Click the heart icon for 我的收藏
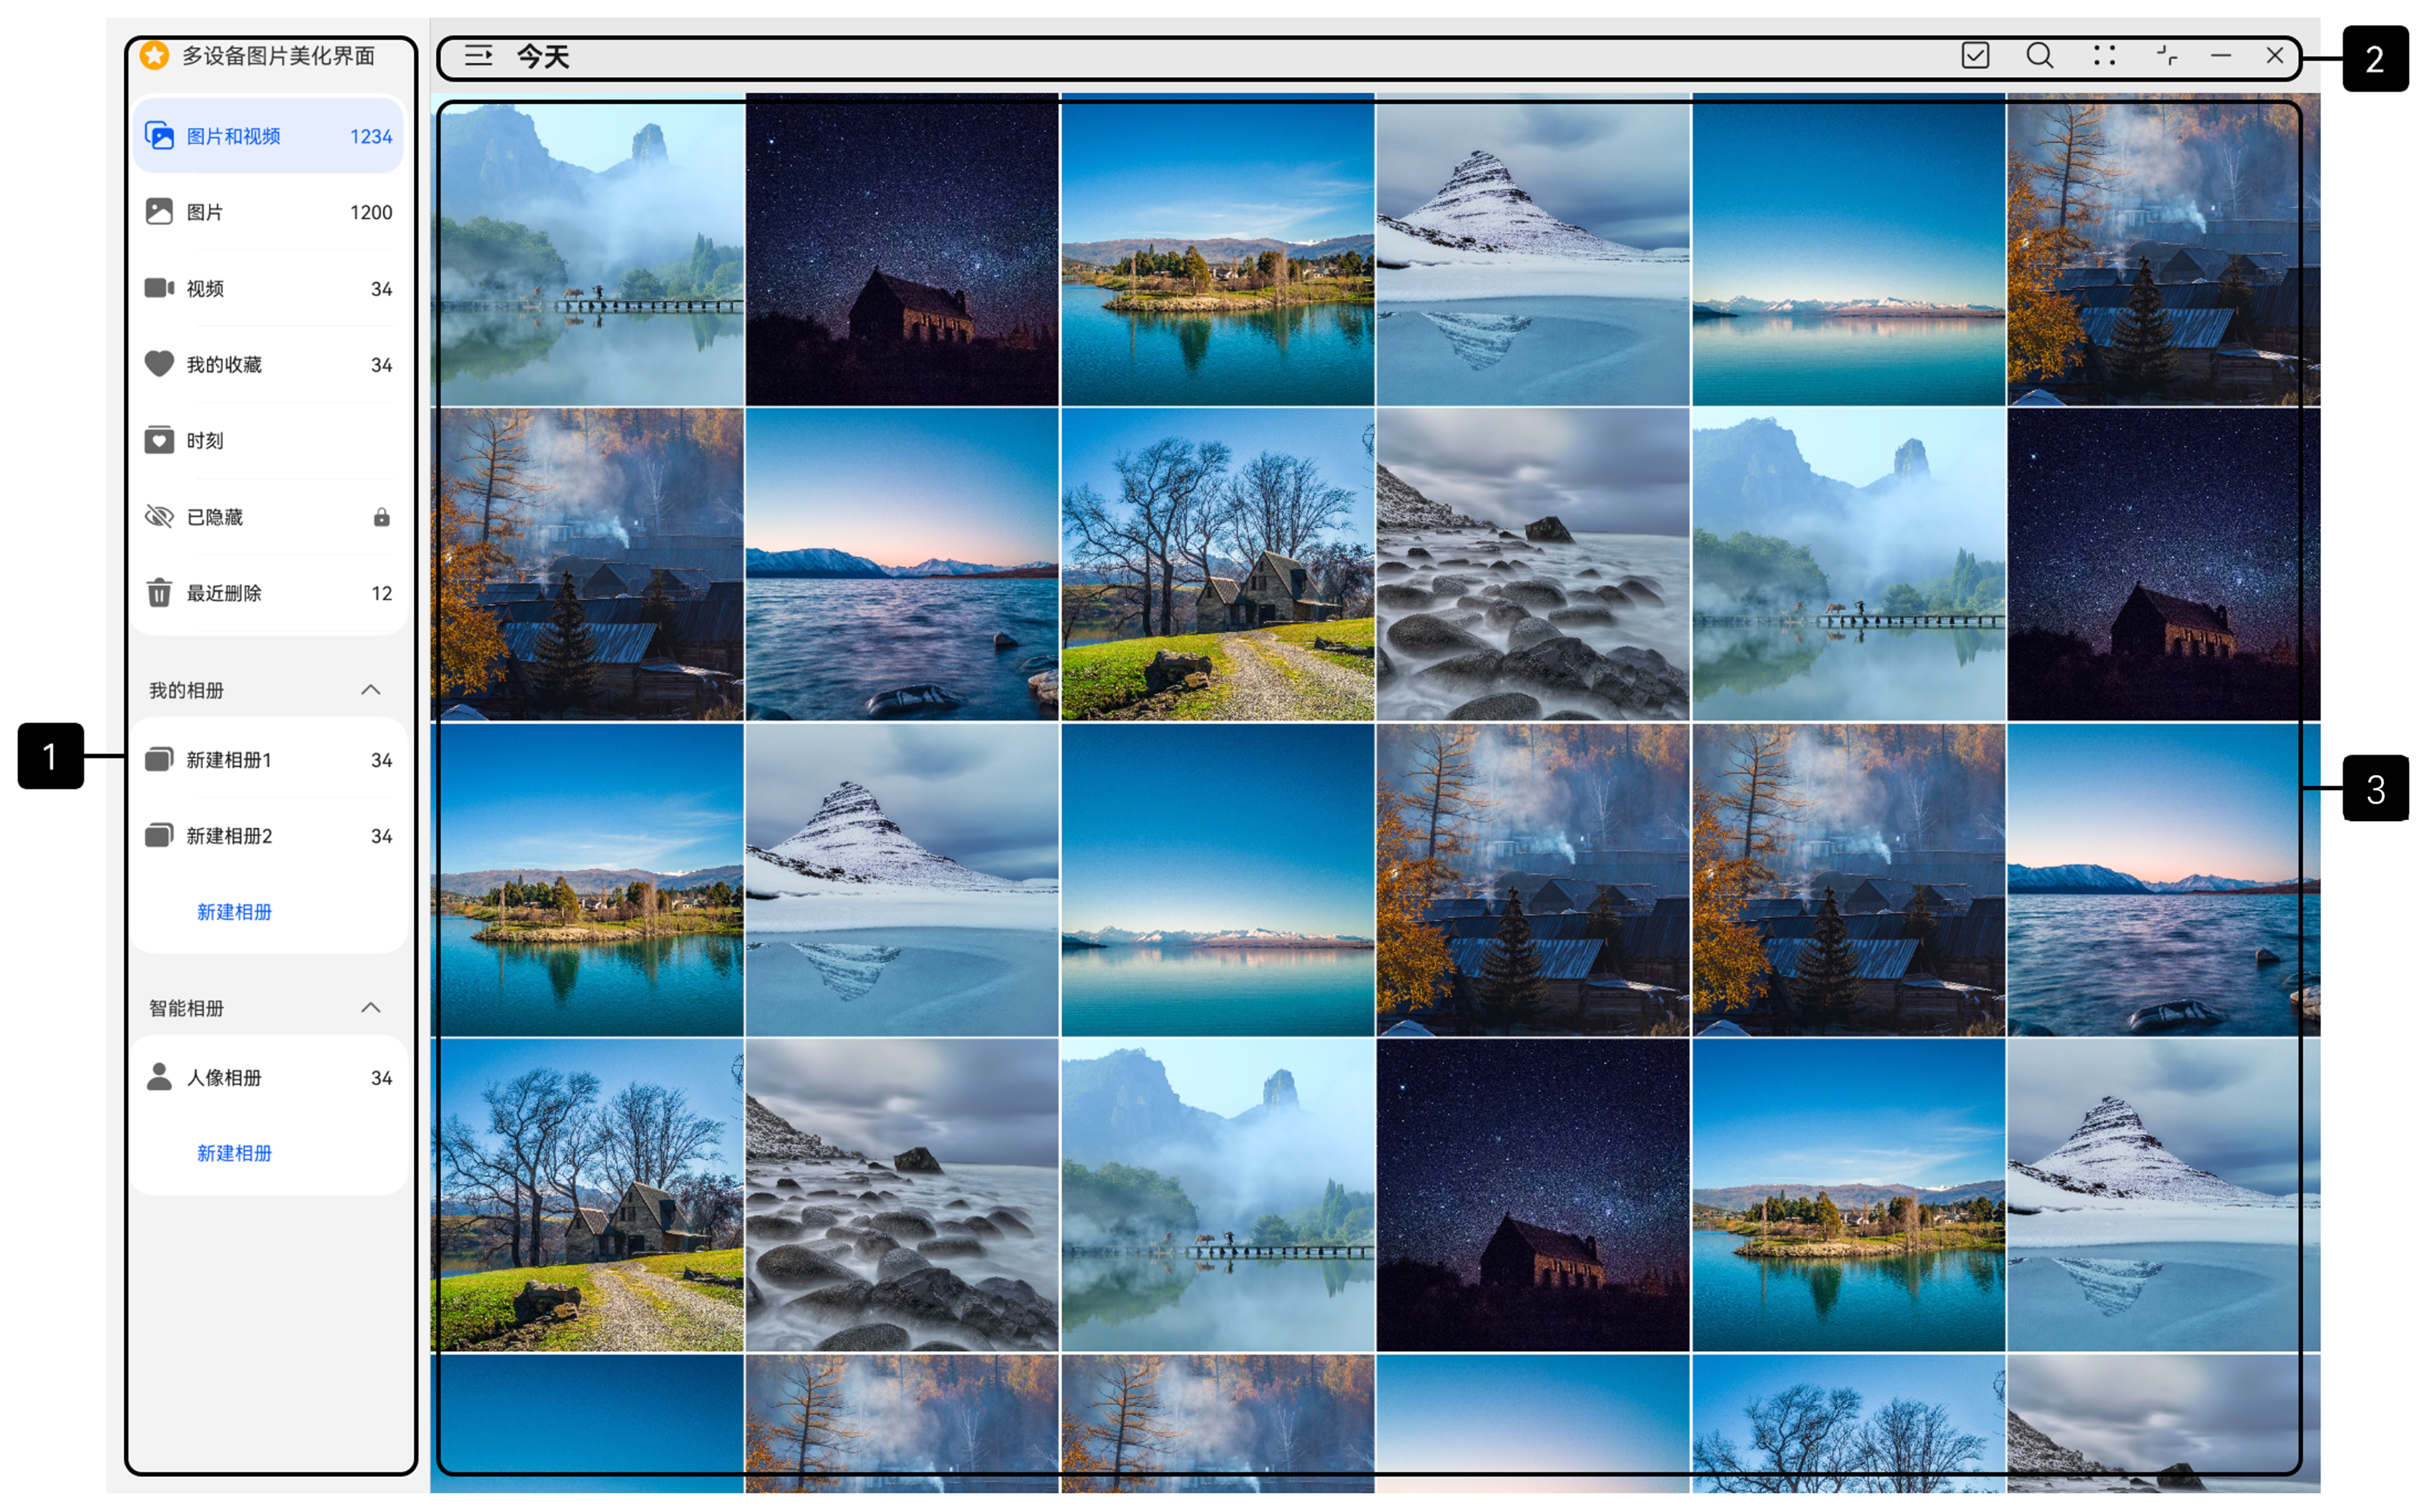 point(159,364)
